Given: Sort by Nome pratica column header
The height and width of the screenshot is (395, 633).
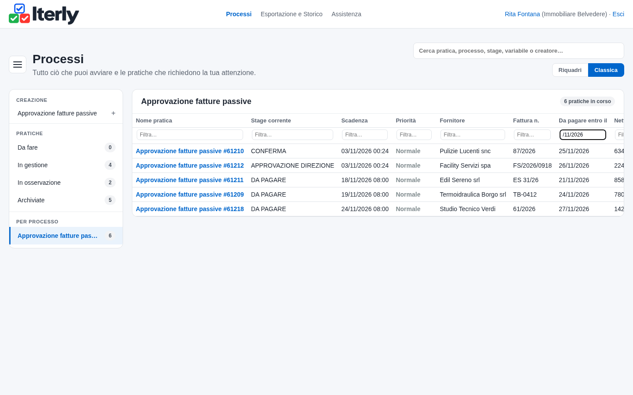Looking at the screenshot, I should (154, 121).
